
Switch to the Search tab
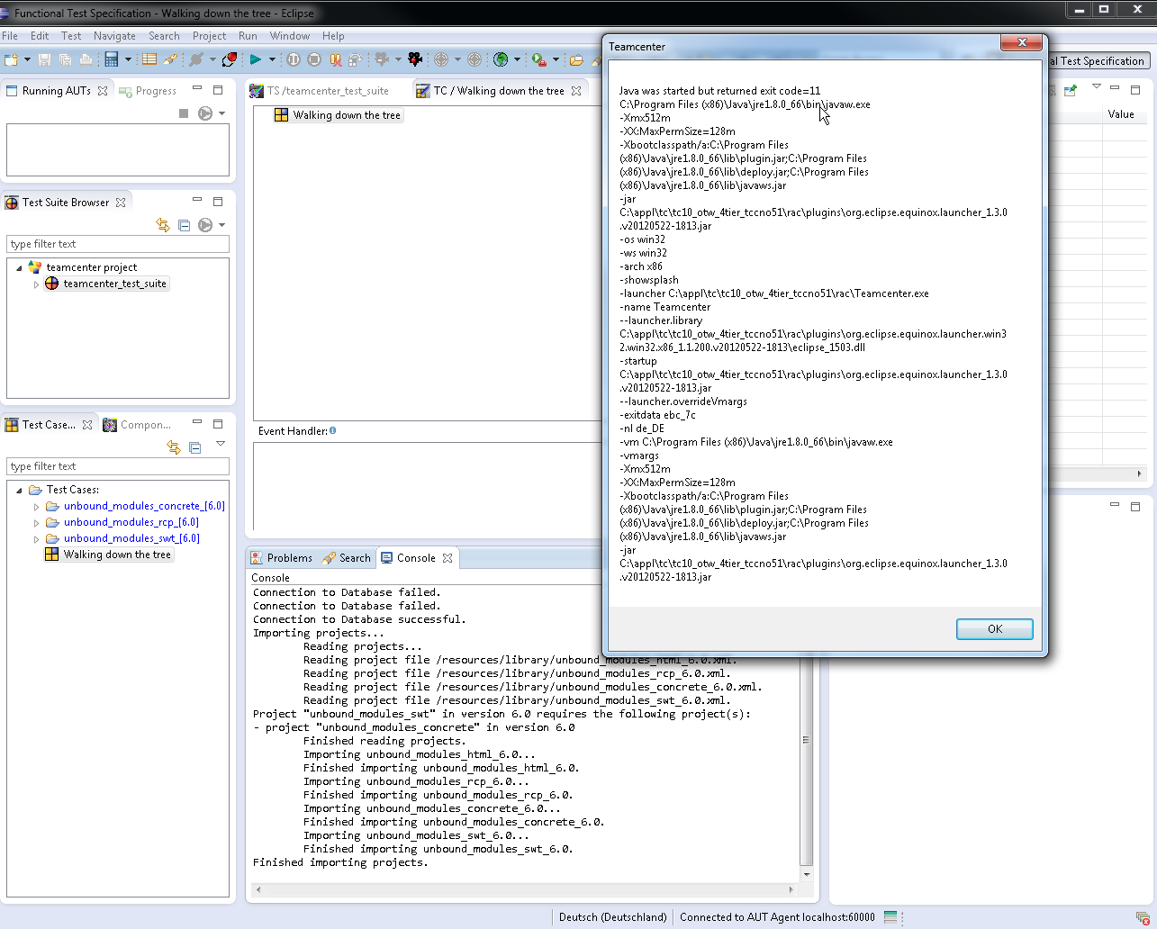click(347, 558)
